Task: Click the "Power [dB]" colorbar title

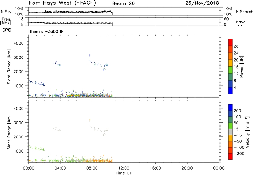Action: point(242,67)
